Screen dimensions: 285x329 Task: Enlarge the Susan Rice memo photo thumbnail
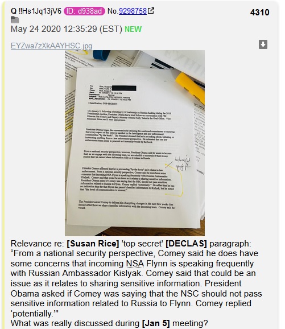[x=135, y=143]
